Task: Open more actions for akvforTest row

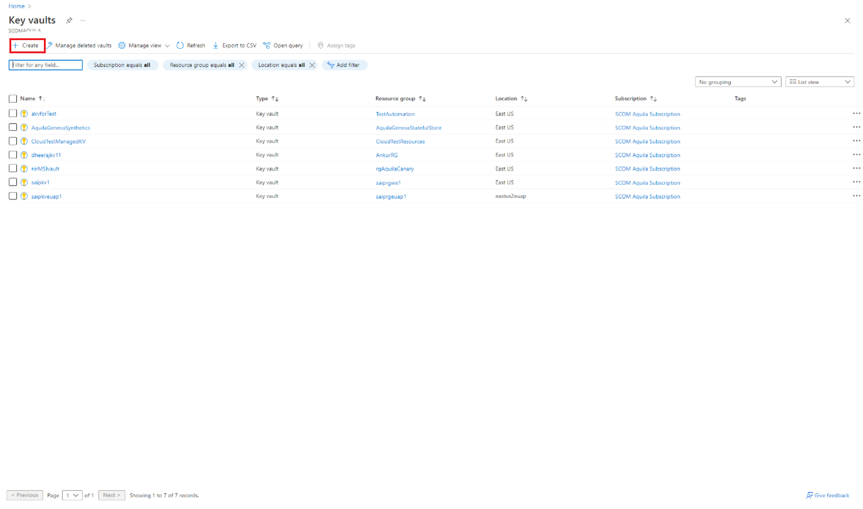Action: (x=856, y=113)
